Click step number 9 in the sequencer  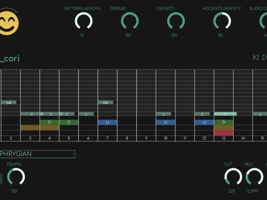(x=146, y=138)
